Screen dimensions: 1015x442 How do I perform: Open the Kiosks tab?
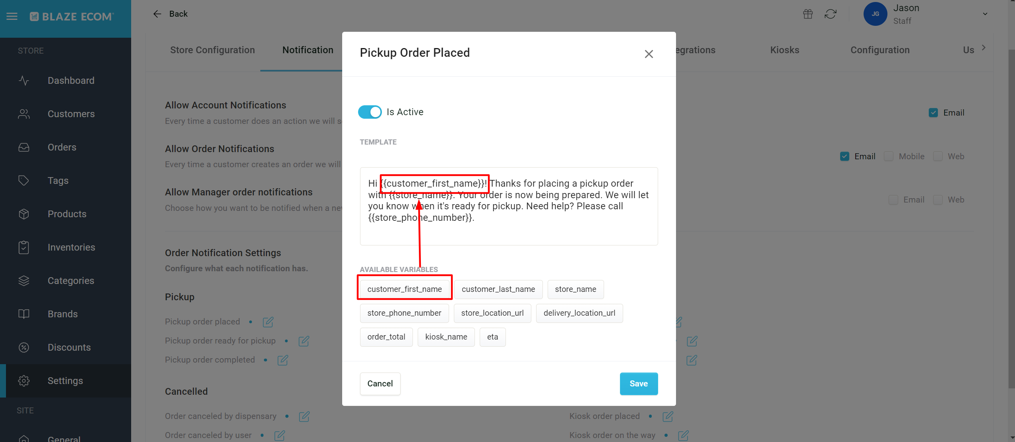pos(784,50)
